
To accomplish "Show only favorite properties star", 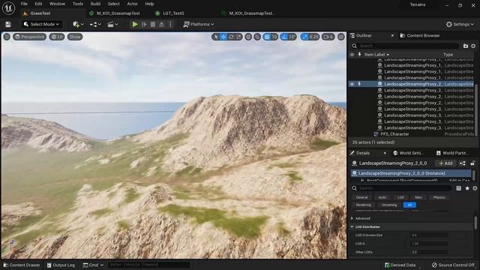I will 467,188.
